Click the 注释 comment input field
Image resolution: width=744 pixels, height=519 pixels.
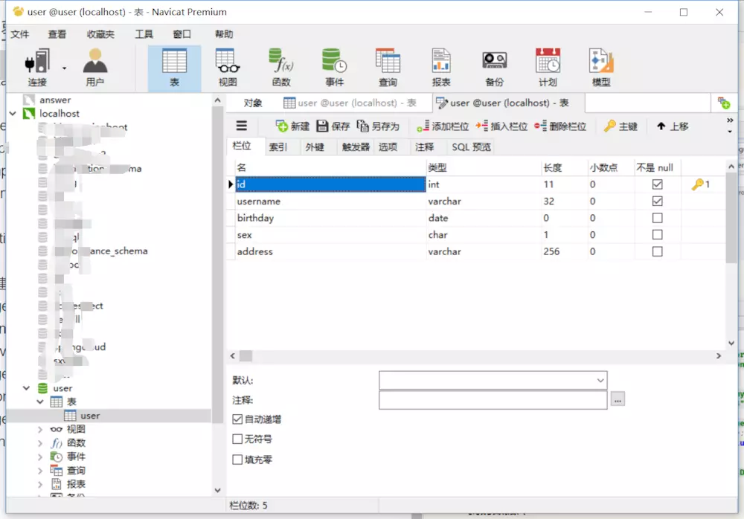coord(493,400)
